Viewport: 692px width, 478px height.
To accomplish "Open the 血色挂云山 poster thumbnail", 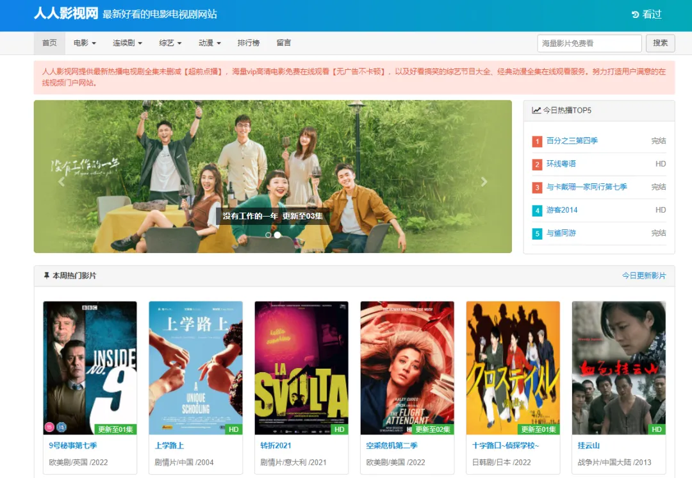I will [619, 368].
